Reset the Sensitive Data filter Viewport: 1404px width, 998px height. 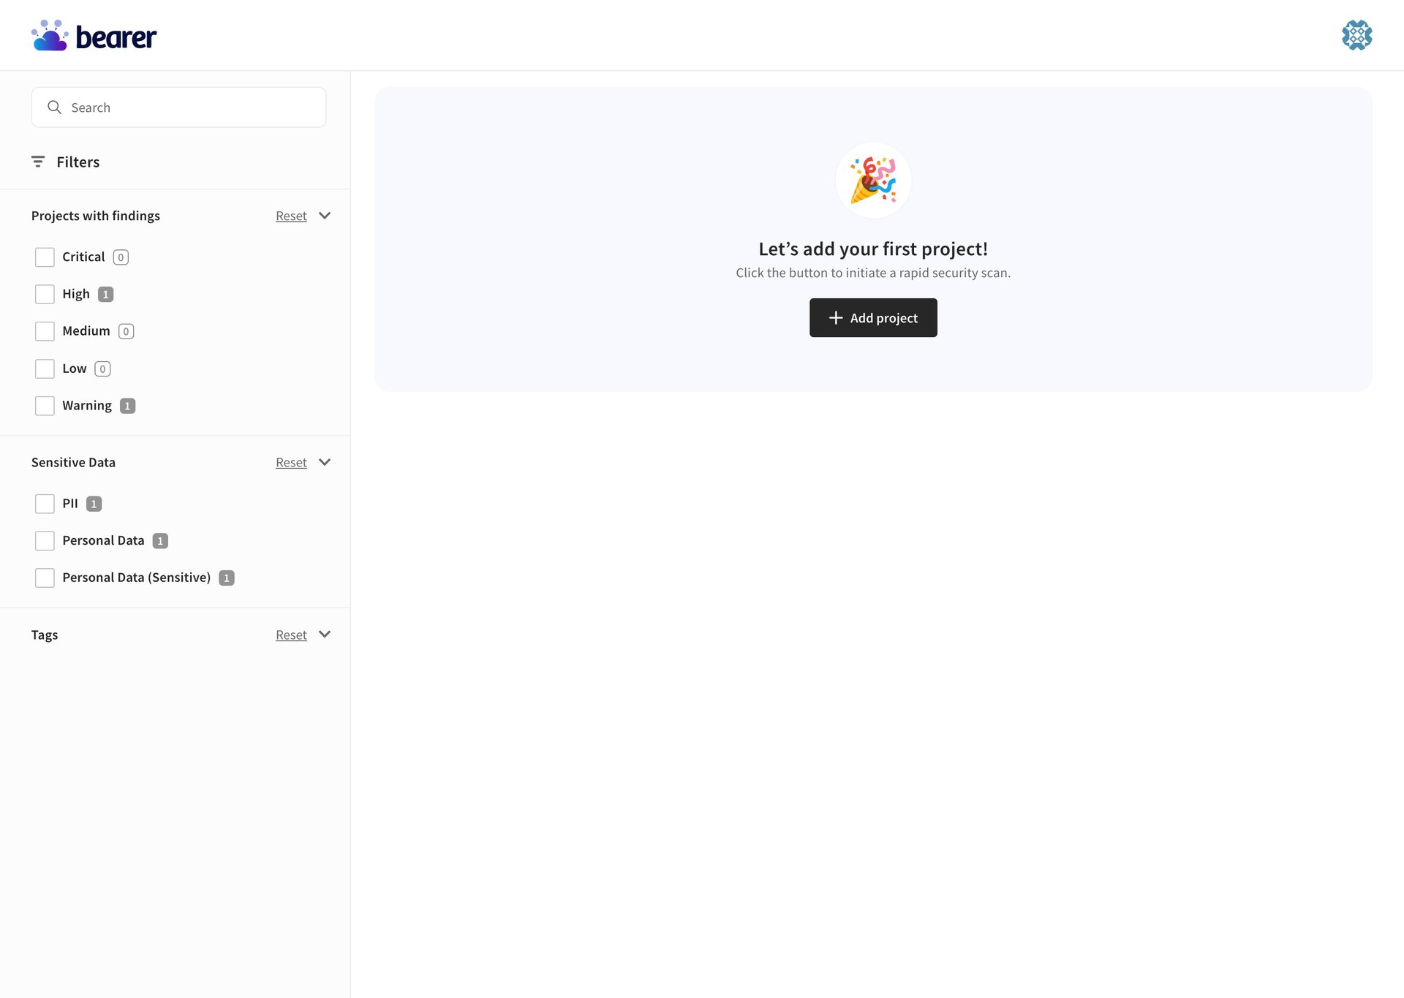(x=291, y=462)
